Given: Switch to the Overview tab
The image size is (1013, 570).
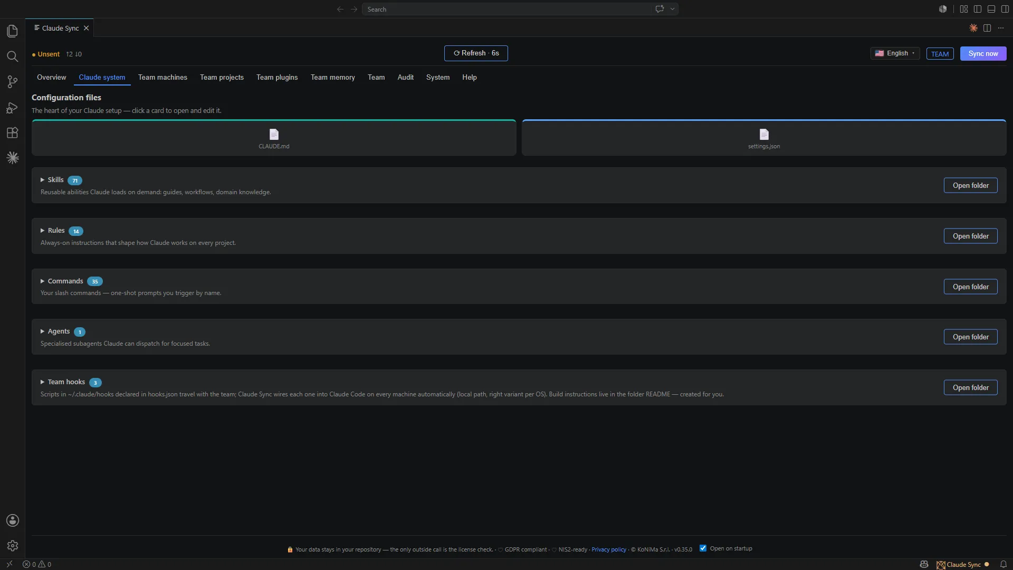Looking at the screenshot, I should point(52,77).
